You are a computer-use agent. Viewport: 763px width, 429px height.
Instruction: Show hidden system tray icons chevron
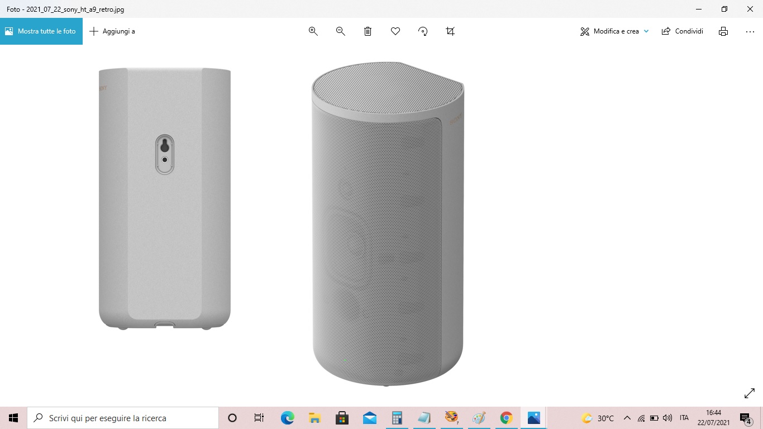tap(627, 418)
